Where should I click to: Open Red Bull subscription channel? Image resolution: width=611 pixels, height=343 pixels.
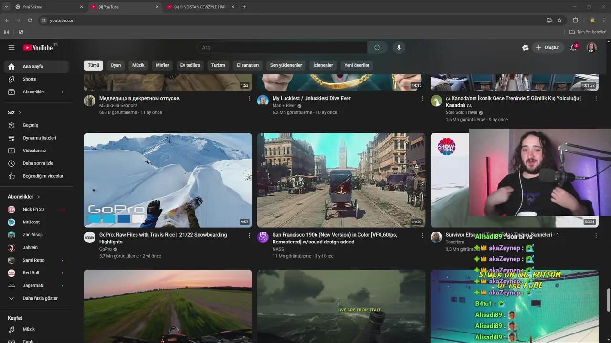pos(36,273)
